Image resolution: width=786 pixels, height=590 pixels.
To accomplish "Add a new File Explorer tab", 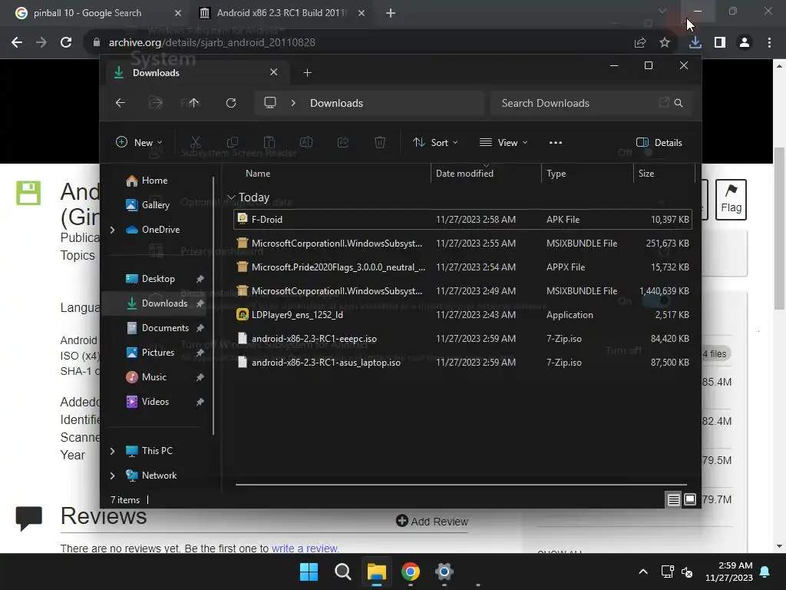I will pyautogui.click(x=307, y=73).
